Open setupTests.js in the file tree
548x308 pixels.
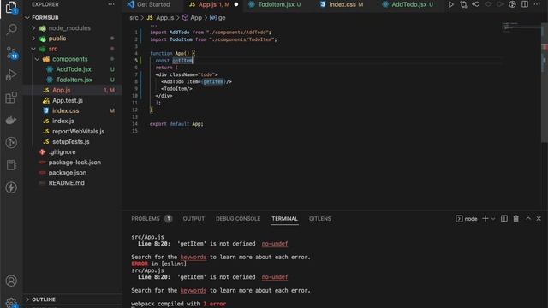coord(72,141)
